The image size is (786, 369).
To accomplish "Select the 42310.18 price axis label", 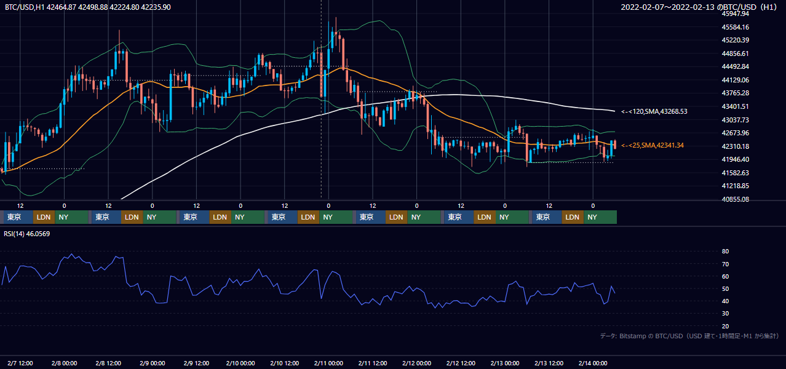I will click(736, 146).
